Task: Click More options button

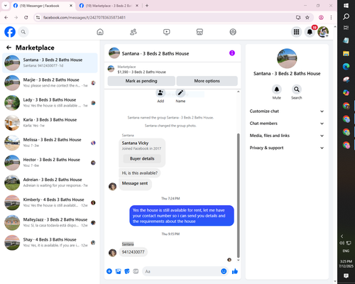Action: pyautogui.click(x=207, y=81)
